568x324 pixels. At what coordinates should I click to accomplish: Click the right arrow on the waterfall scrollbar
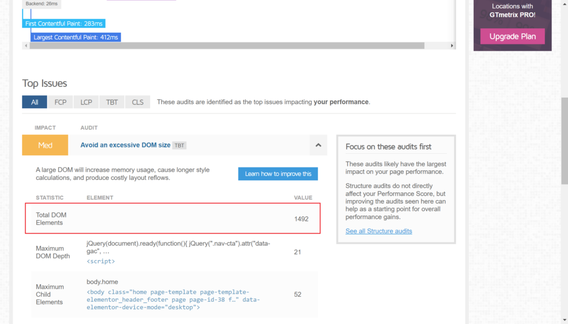(x=451, y=45)
